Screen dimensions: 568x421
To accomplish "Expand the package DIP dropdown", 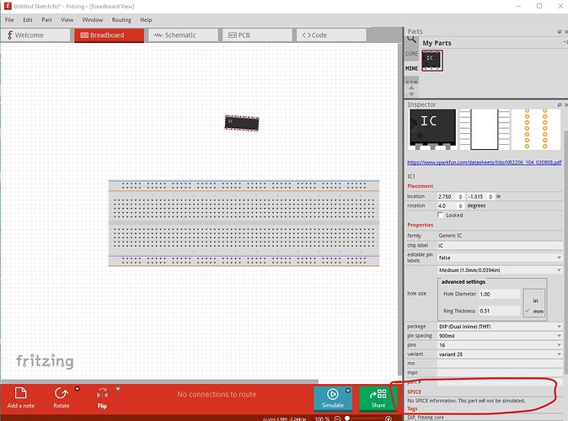I will 499,326.
